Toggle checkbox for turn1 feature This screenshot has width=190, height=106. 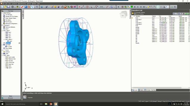point(6,34)
